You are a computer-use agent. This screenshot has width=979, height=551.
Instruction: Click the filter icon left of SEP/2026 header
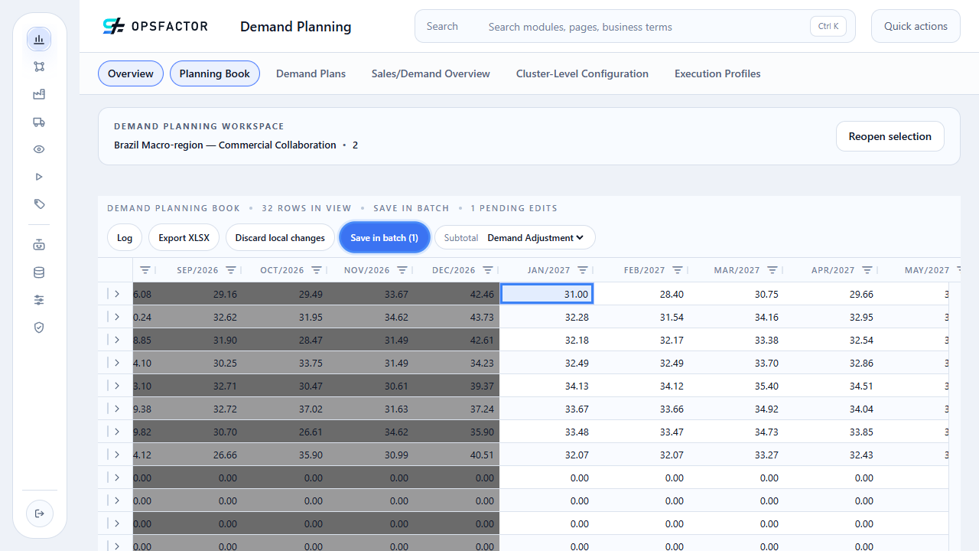tap(145, 270)
